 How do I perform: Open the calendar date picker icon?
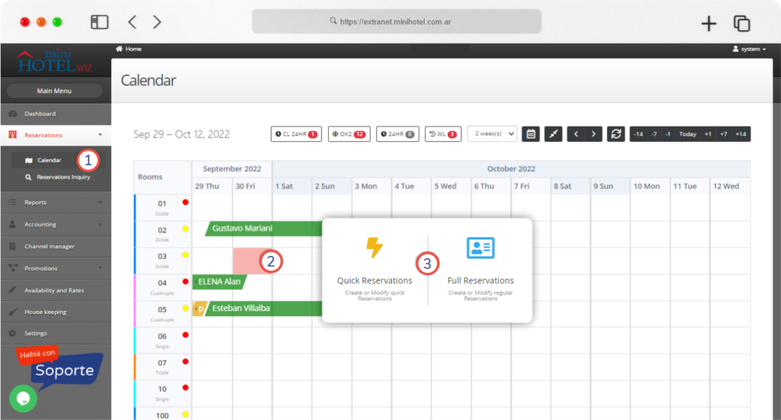tap(531, 134)
